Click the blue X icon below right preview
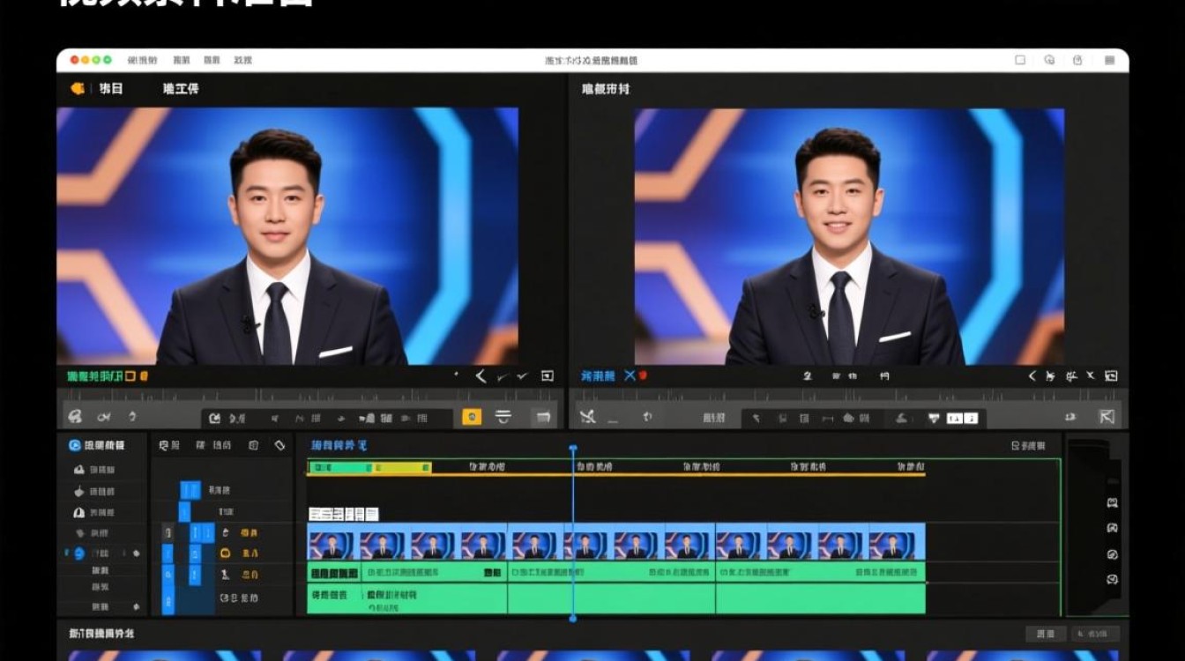Screen dimensions: 1185x661 (630, 375)
